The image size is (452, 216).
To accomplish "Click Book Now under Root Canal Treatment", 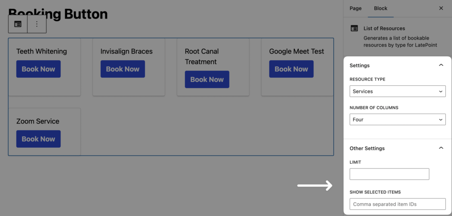I will 207,80.
